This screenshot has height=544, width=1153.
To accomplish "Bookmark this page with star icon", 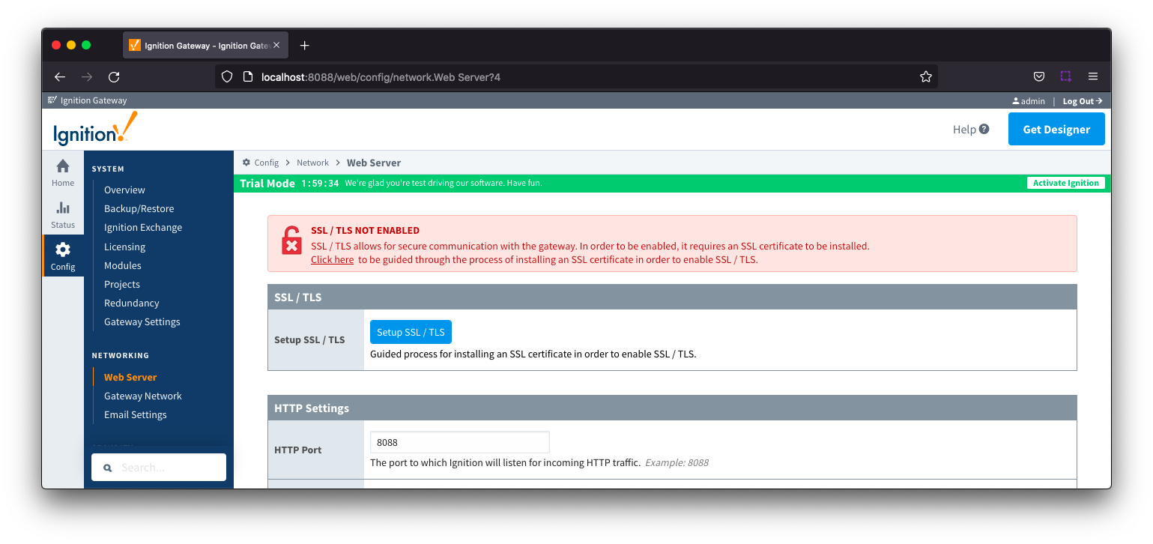I will click(x=926, y=76).
